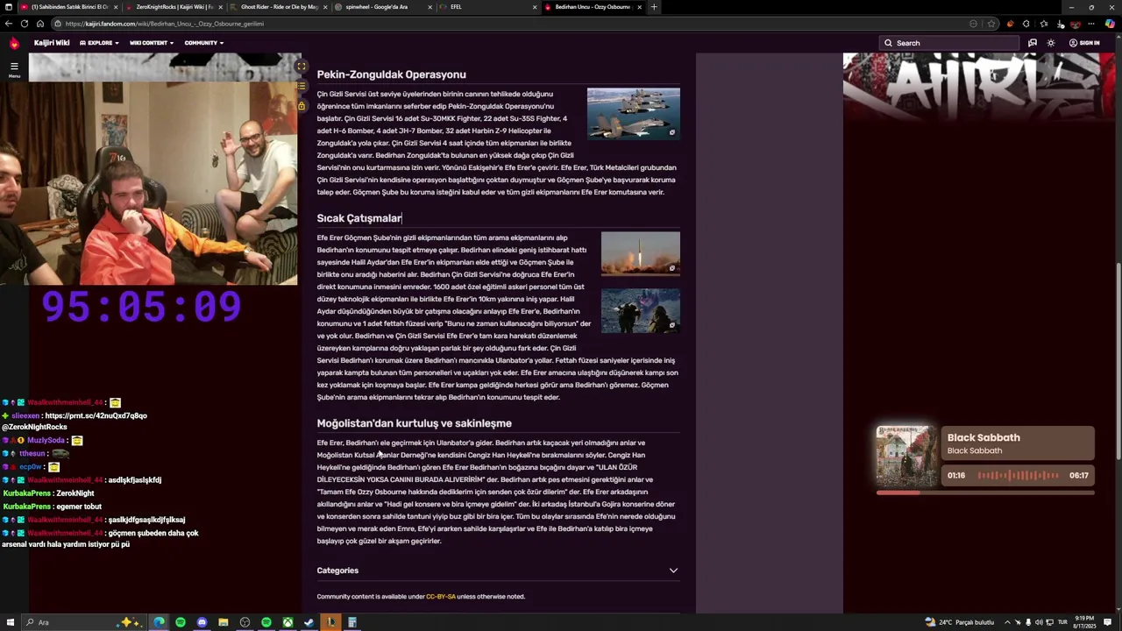
Task: Click the Kaijiri Wiki title link
Action: click(x=52, y=43)
